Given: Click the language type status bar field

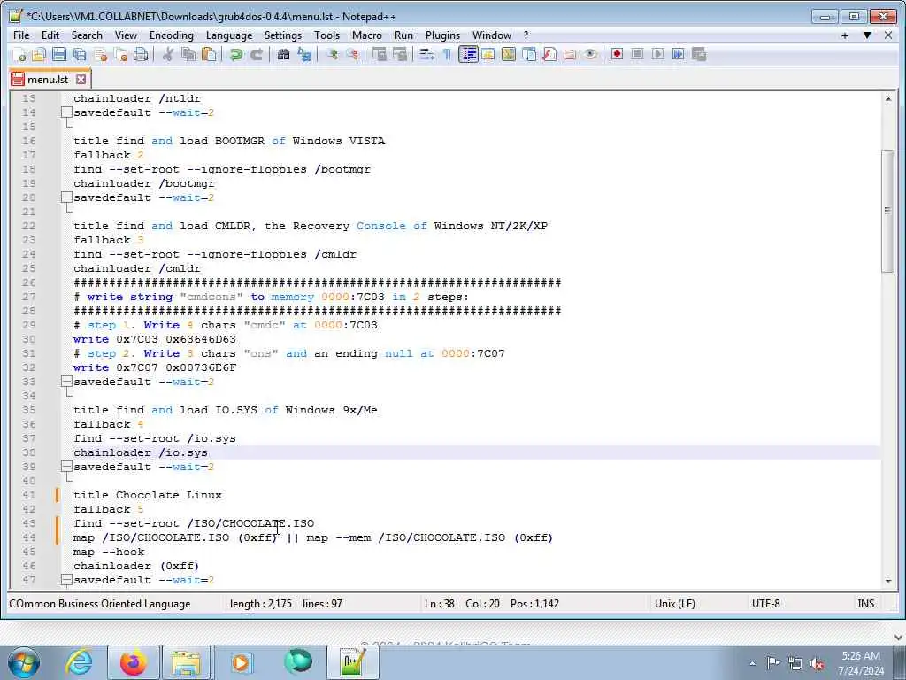Looking at the screenshot, I should (x=99, y=604).
